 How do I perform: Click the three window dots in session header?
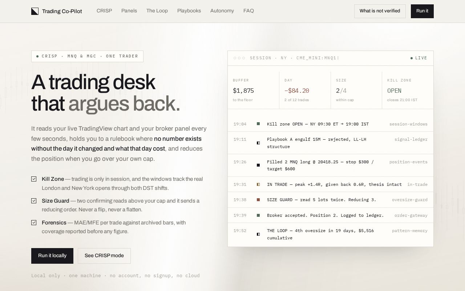click(x=239, y=58)
